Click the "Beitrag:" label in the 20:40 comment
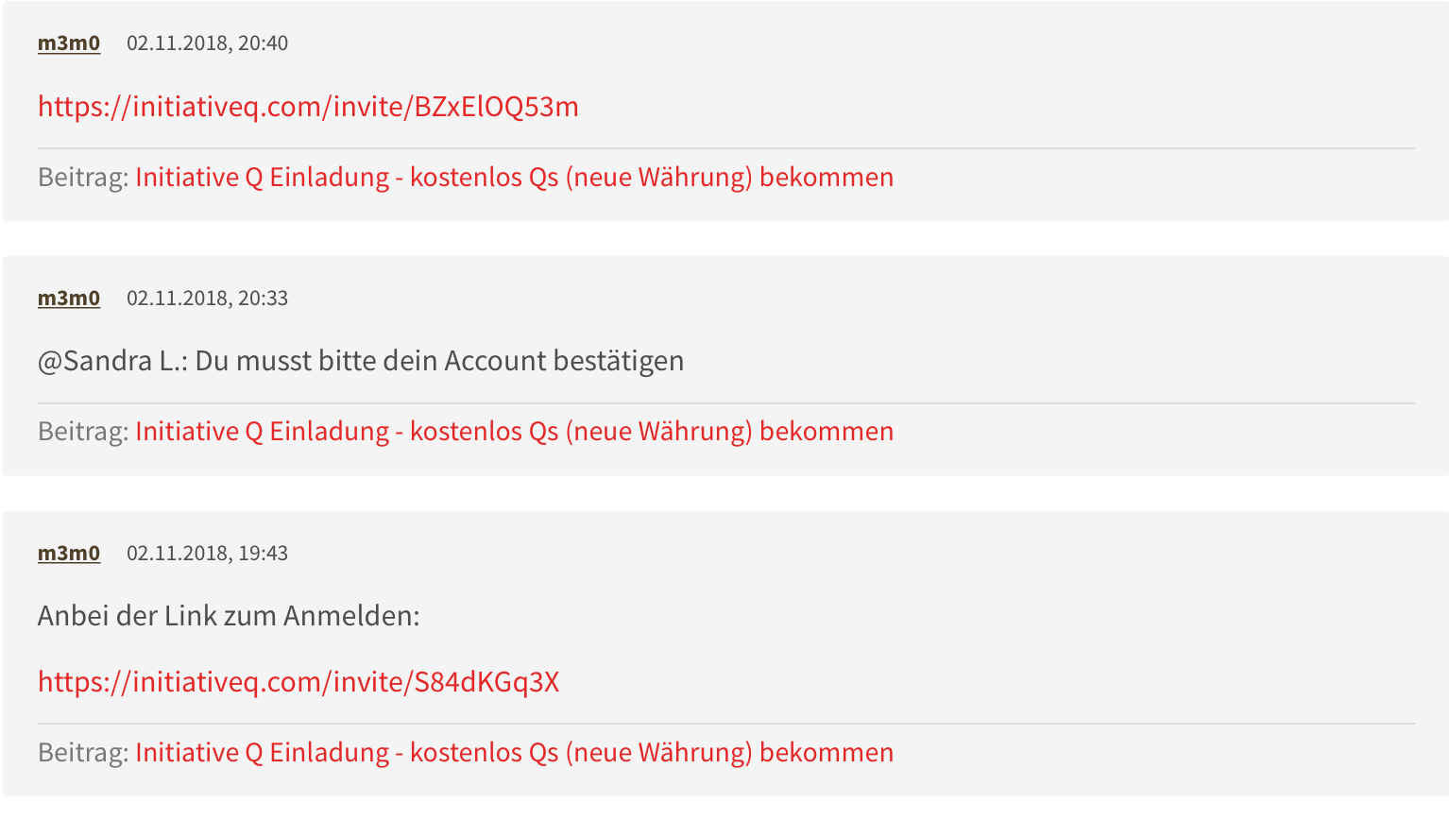Image resolution: width=1449 pixels, height=820 pixels. 83,178
